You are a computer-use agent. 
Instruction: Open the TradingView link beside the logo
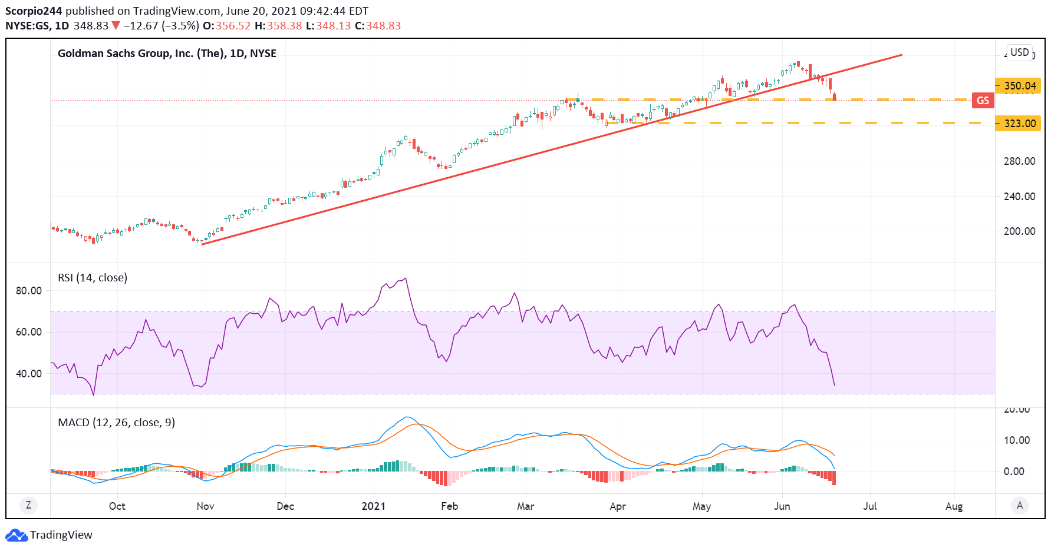[x=61, y=535]
